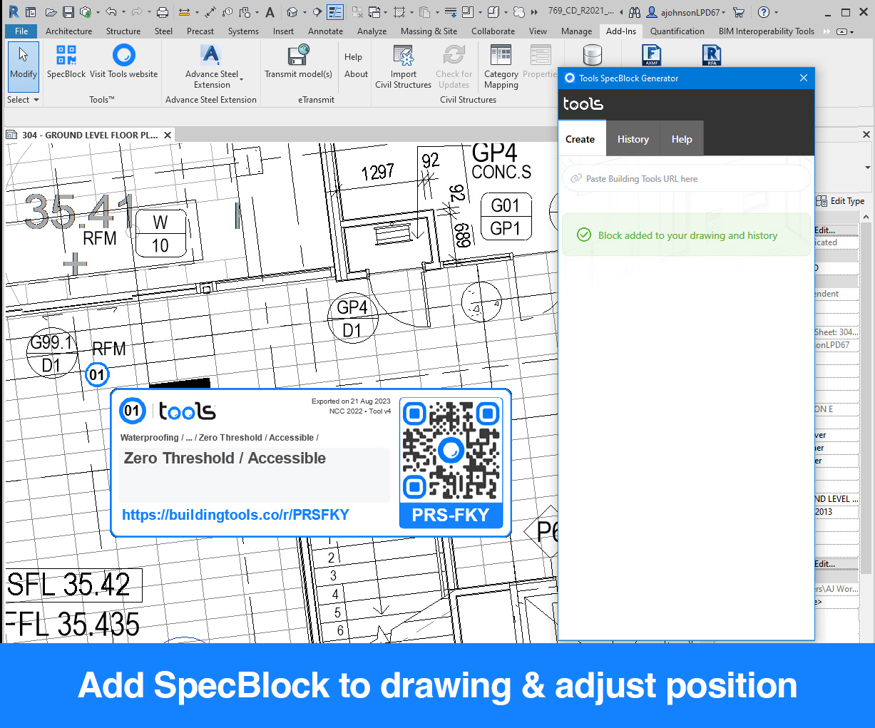
Task: Open the File menu tab
Action: pos(21,31)
